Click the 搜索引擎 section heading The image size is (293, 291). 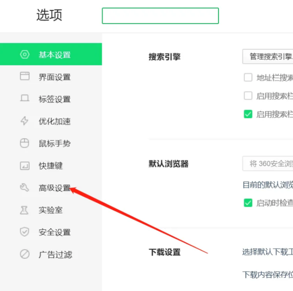165,57
